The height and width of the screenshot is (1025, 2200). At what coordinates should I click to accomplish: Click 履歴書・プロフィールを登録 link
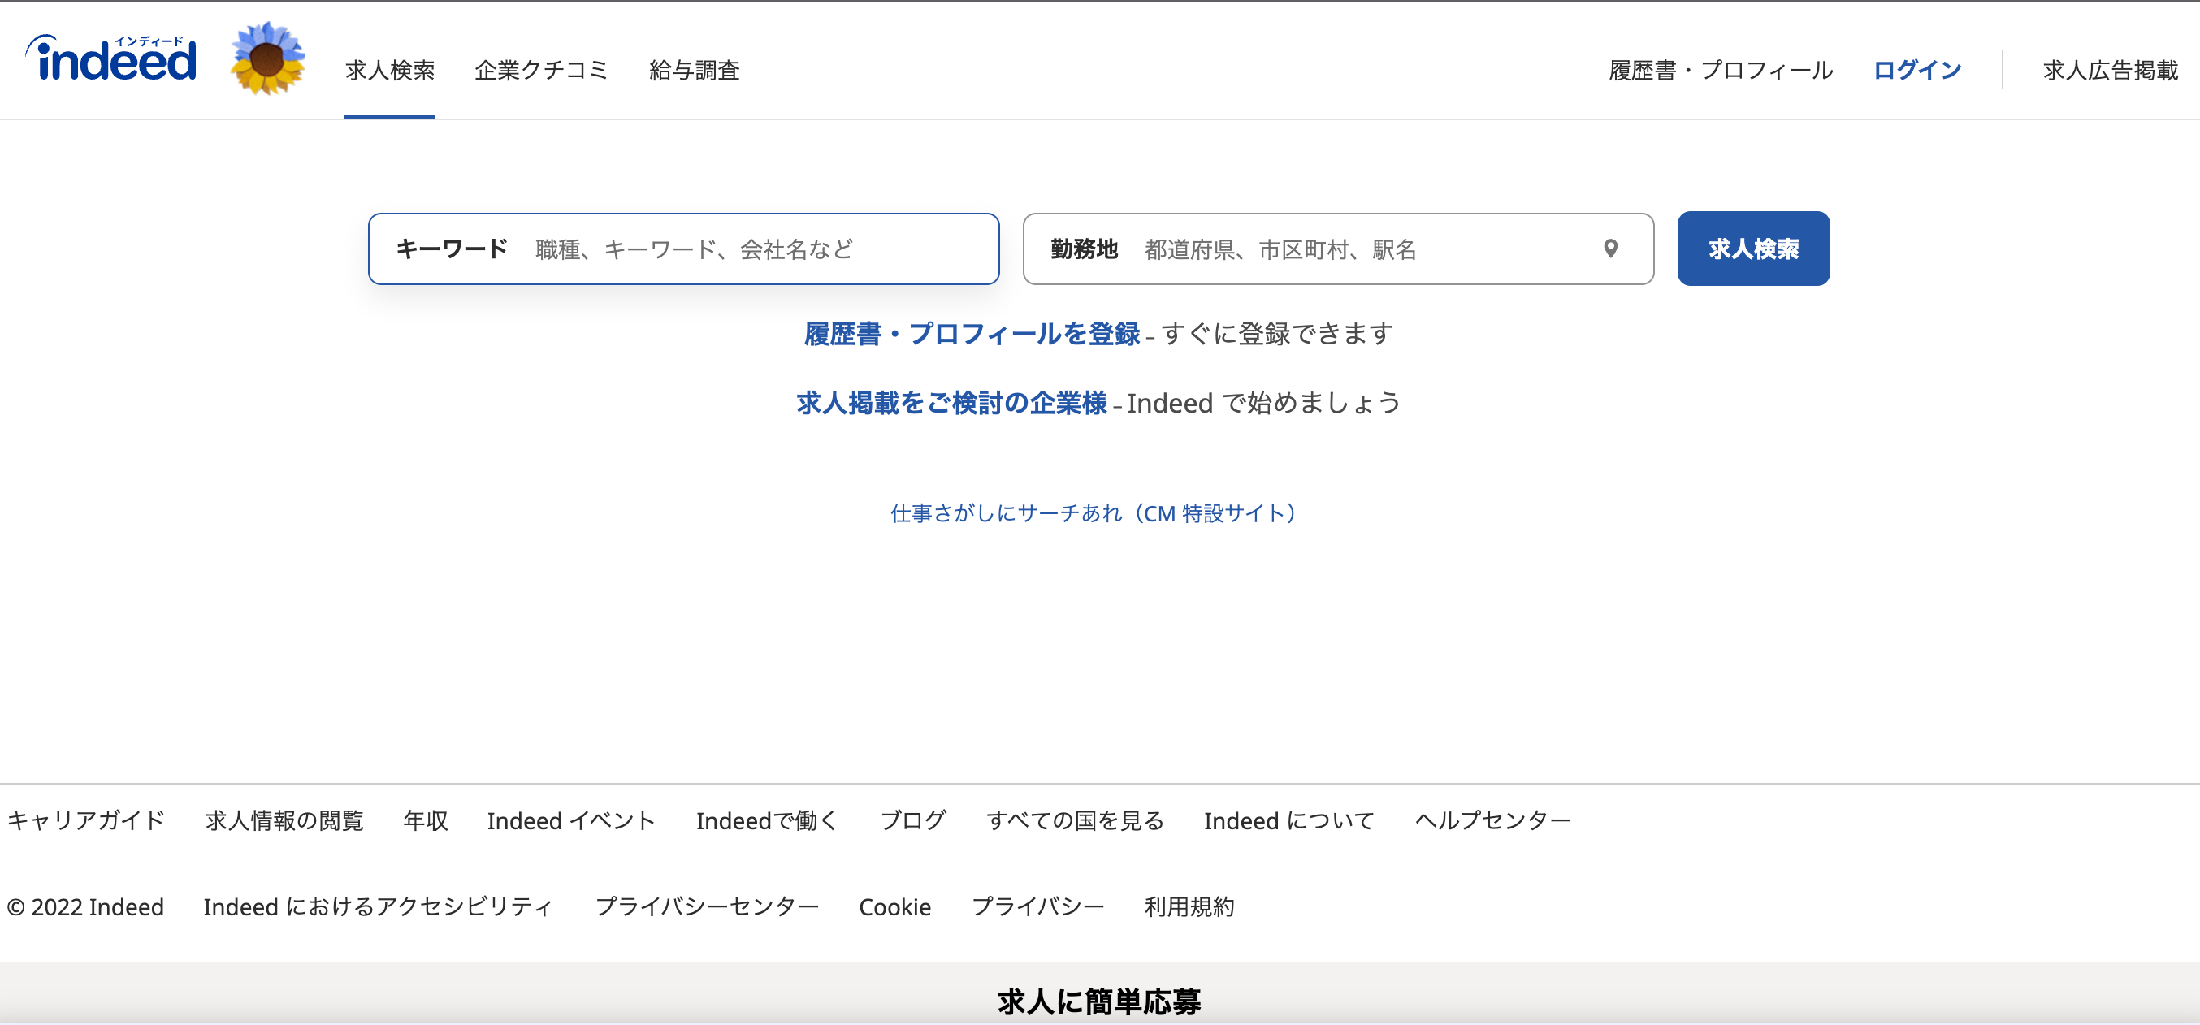[x=971, y=334]
